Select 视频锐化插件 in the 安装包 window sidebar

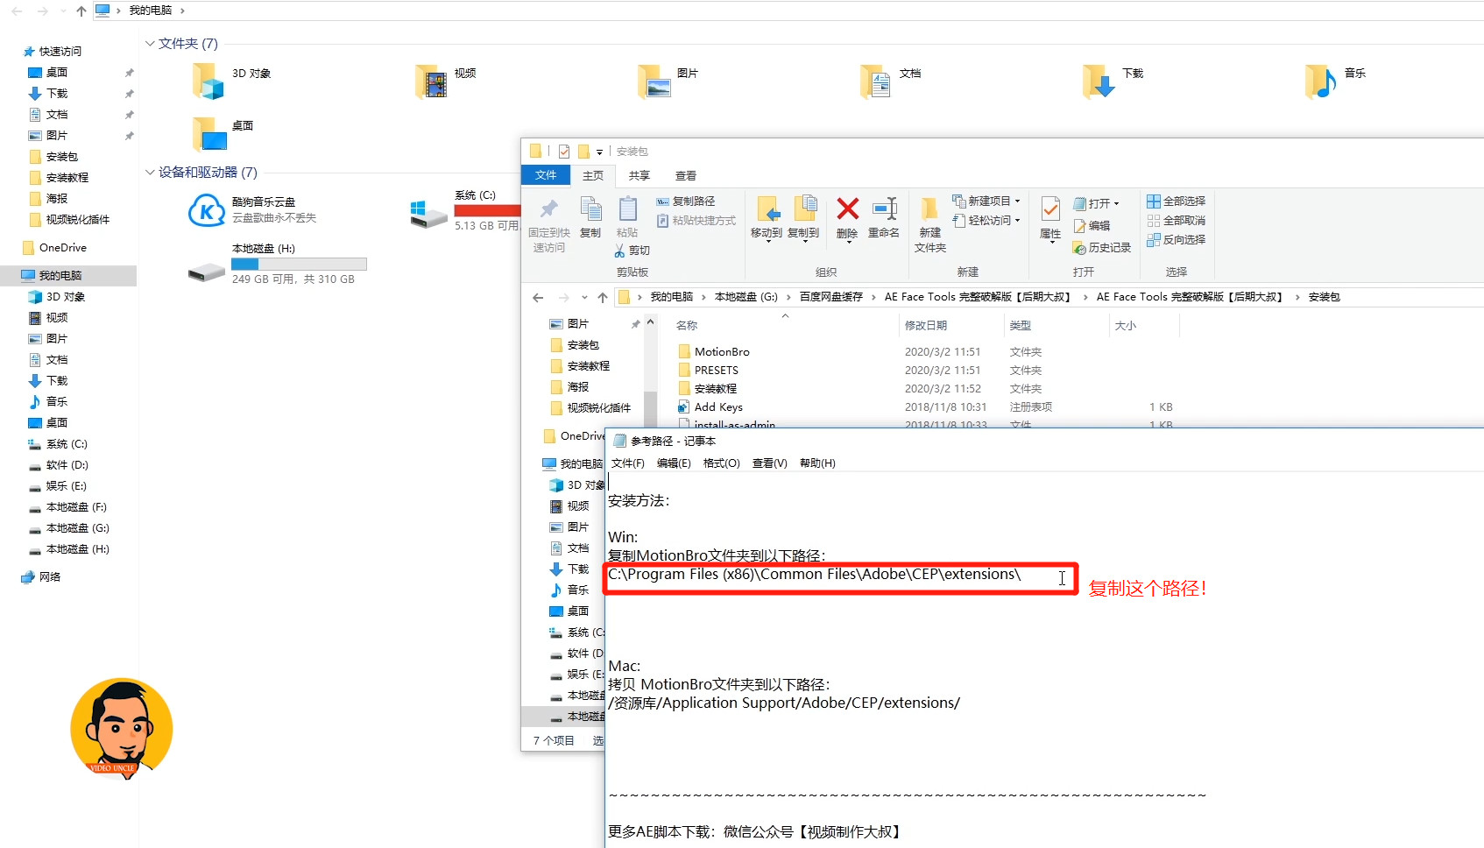[x=598, y=408]
